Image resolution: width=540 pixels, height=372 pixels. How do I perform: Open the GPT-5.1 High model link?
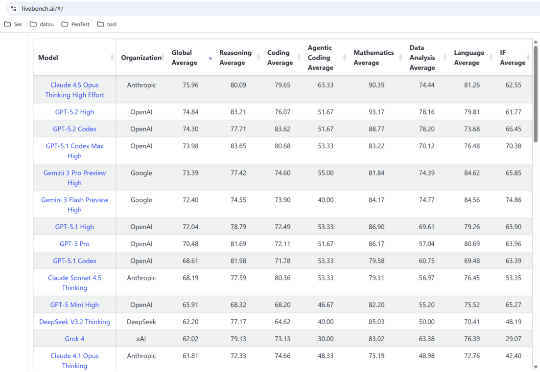pyautogui.click(x=74, y=226)
